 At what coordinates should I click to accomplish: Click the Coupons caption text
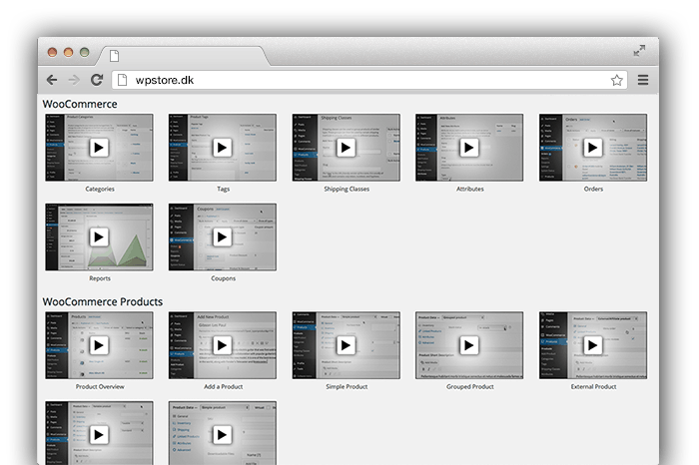223,278
